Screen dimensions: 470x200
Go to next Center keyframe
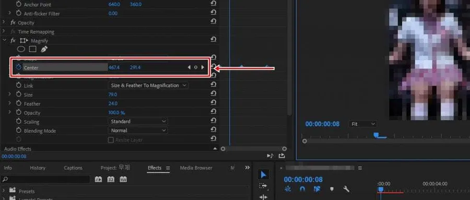(x=203, y=67)
